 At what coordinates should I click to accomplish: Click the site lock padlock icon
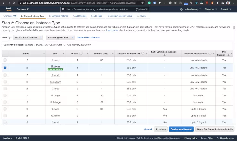[x=21, y=3]
